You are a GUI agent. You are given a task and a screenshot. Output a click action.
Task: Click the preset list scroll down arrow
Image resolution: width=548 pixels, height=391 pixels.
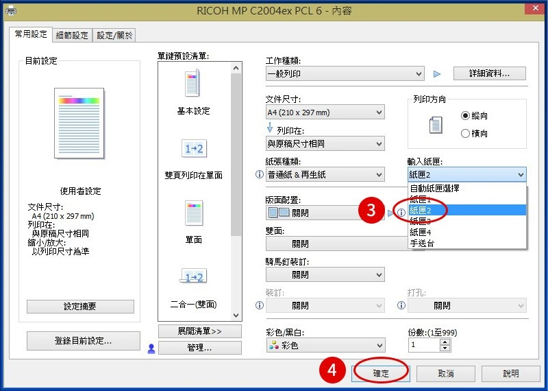(x=236, y=316)
